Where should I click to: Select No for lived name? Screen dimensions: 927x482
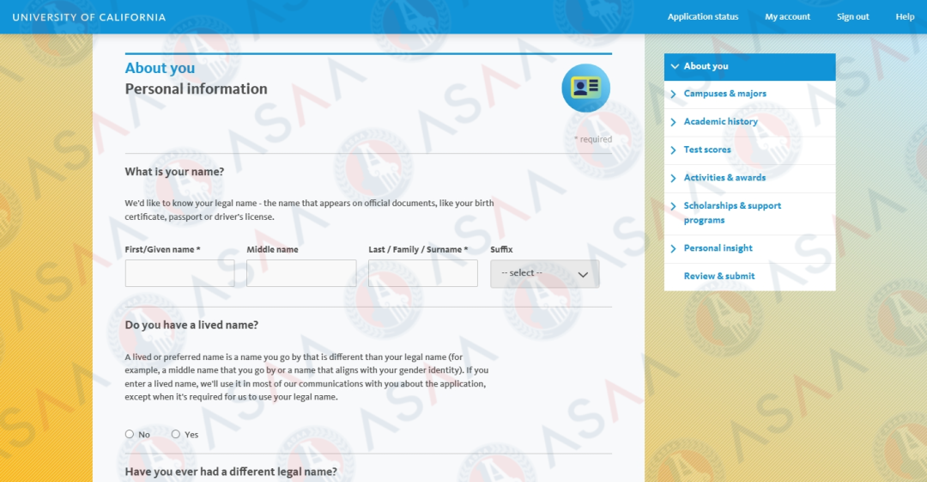pyautogui.click(x=130, y=434)
